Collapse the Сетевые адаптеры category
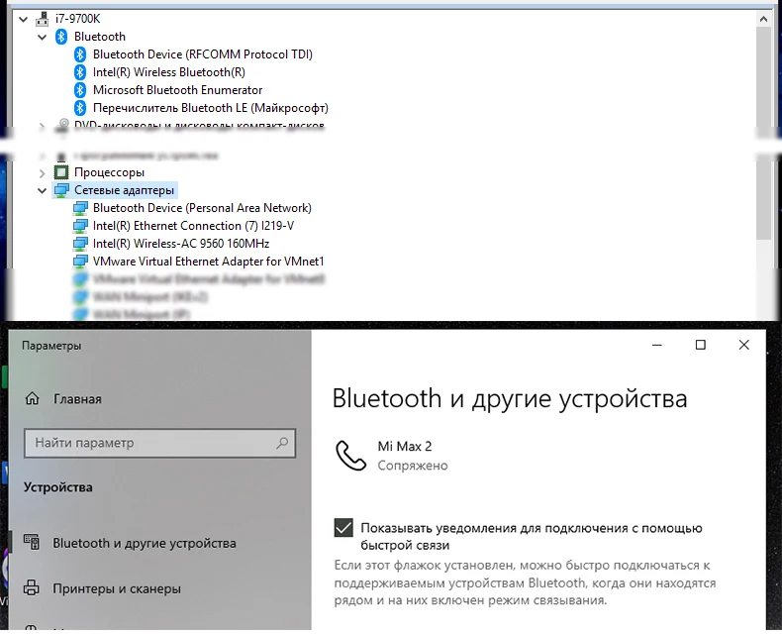This screenshot has width=782, height=634. [x=43, y=191]
